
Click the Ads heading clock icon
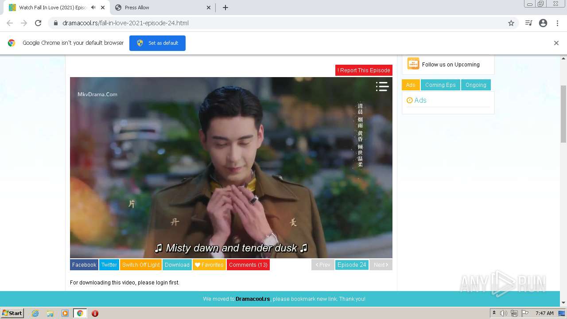410,100
